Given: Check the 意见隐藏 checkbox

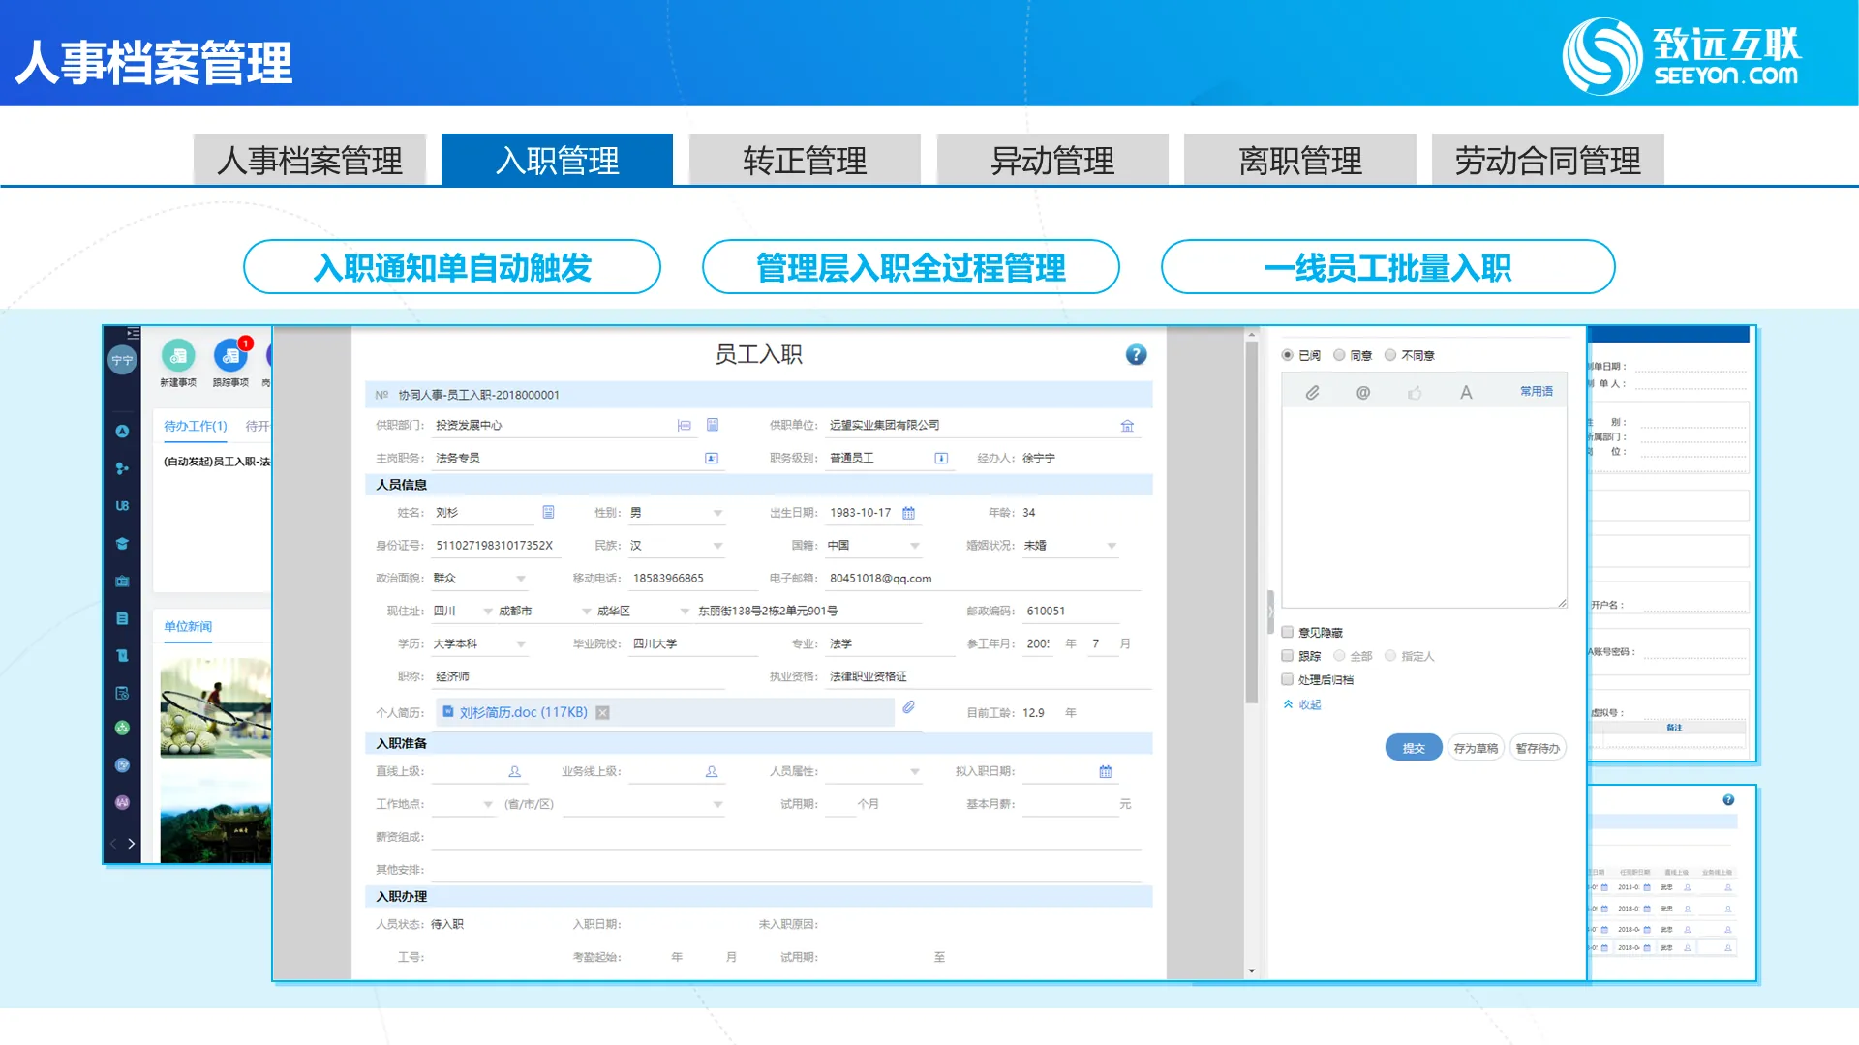Looking at the screenshot, I should 1288,632.
